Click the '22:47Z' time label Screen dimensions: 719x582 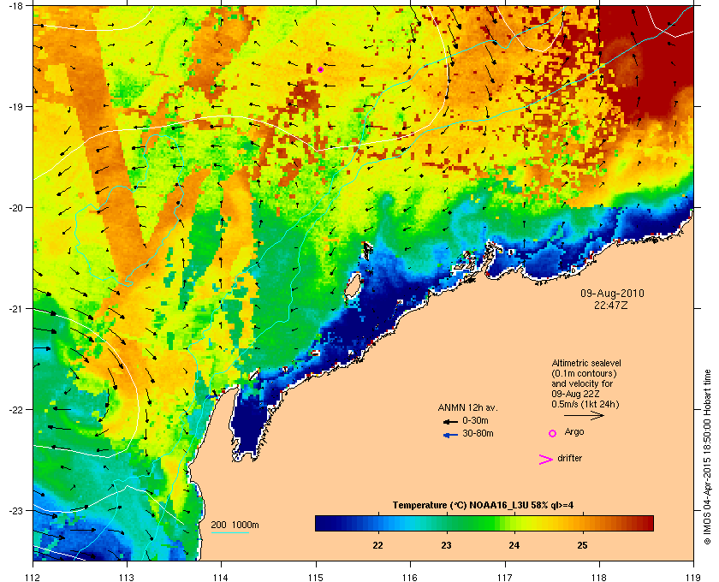click(611, 305)
